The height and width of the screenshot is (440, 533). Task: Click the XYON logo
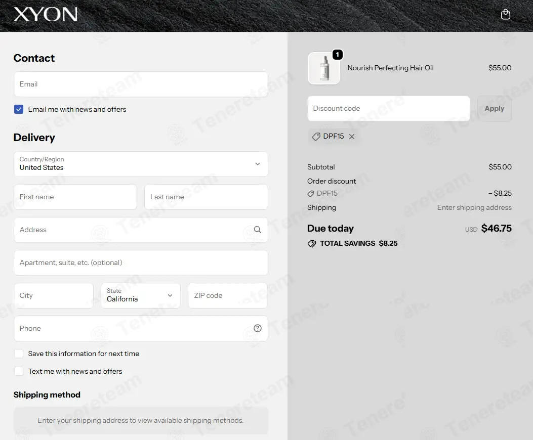(x=46, y=14)
